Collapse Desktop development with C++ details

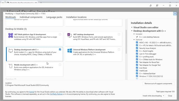click(132, 31)
